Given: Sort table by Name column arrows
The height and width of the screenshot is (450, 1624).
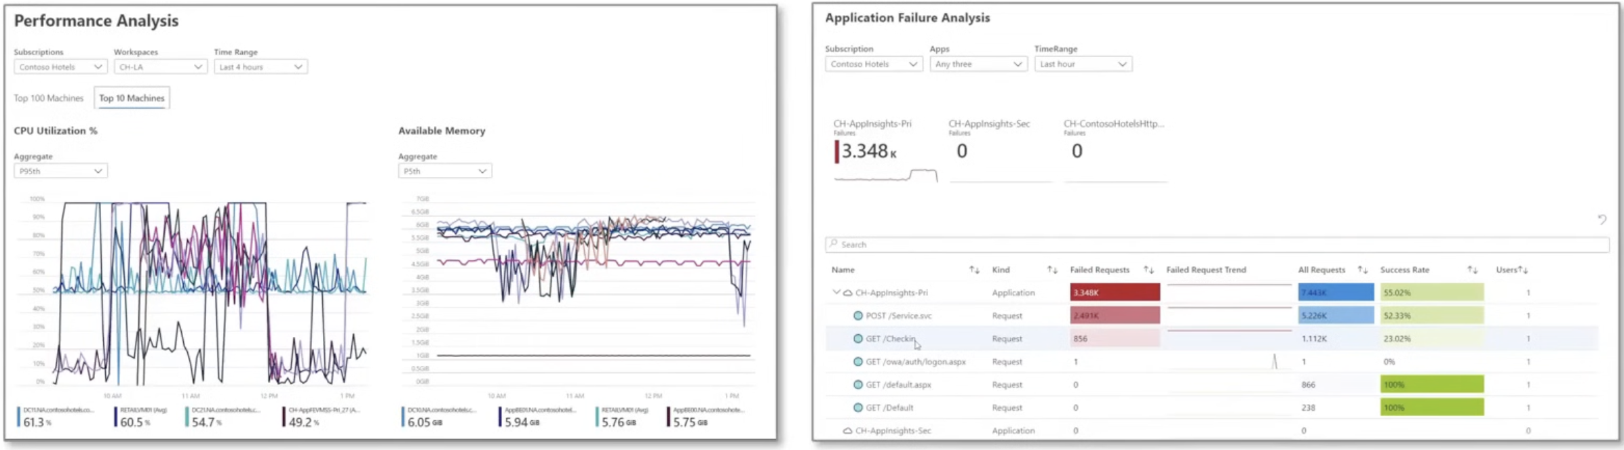Looking at the screenshot, I should coord(974,270).
